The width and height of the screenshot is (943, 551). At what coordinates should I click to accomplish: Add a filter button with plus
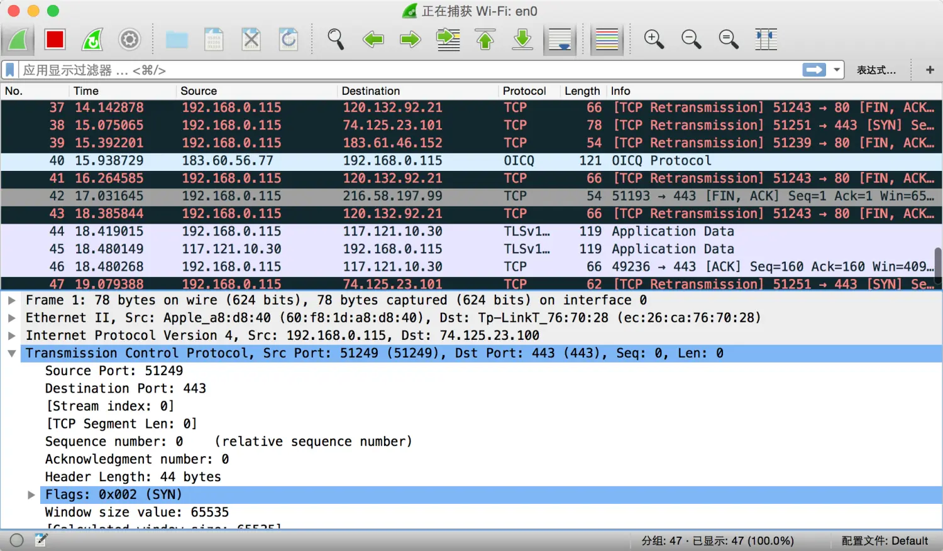(930, 70)
